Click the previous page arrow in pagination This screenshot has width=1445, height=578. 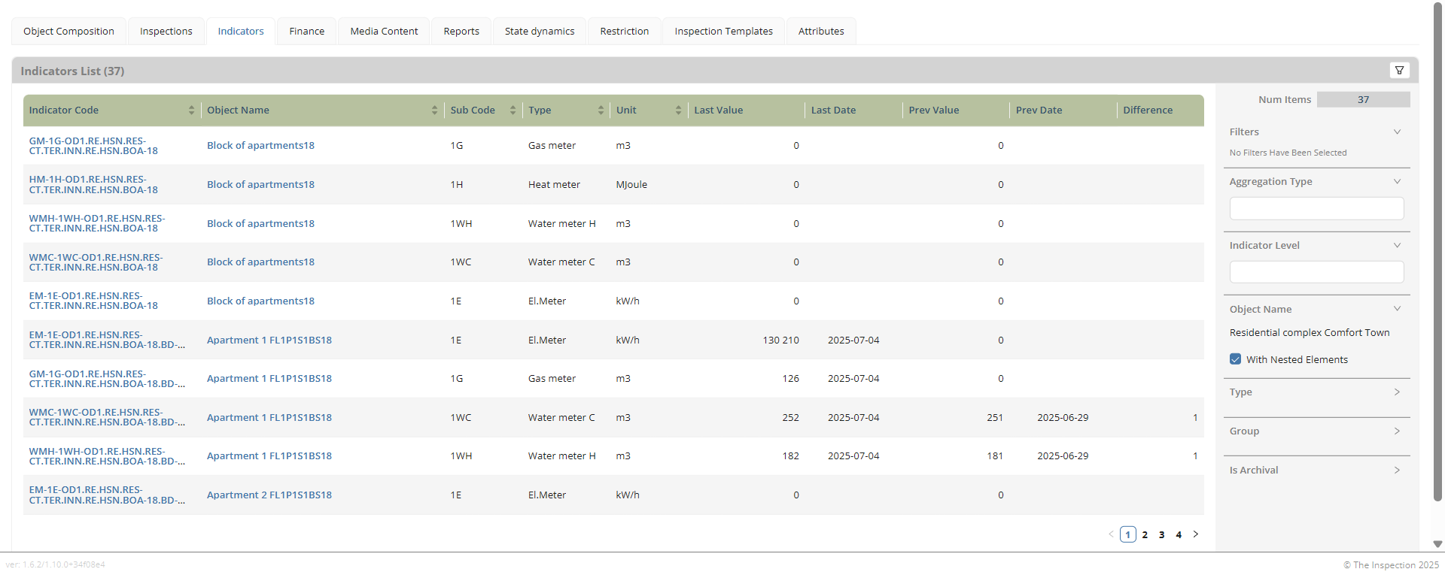tap(1111, 534)
